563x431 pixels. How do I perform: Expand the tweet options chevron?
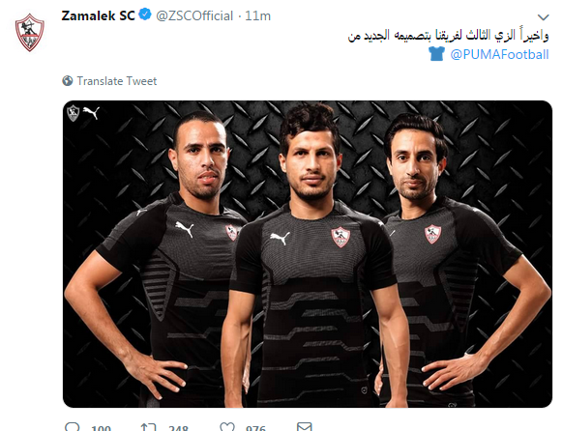point(544,17)
